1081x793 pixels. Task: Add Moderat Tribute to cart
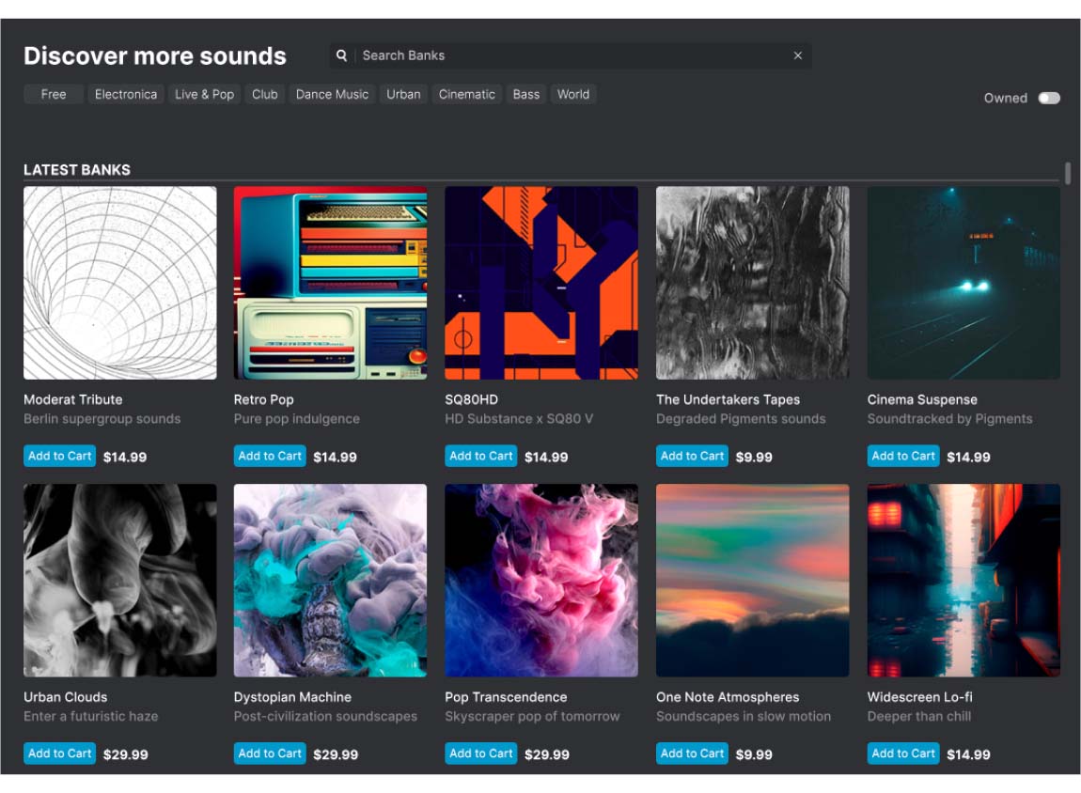[59, 457]
